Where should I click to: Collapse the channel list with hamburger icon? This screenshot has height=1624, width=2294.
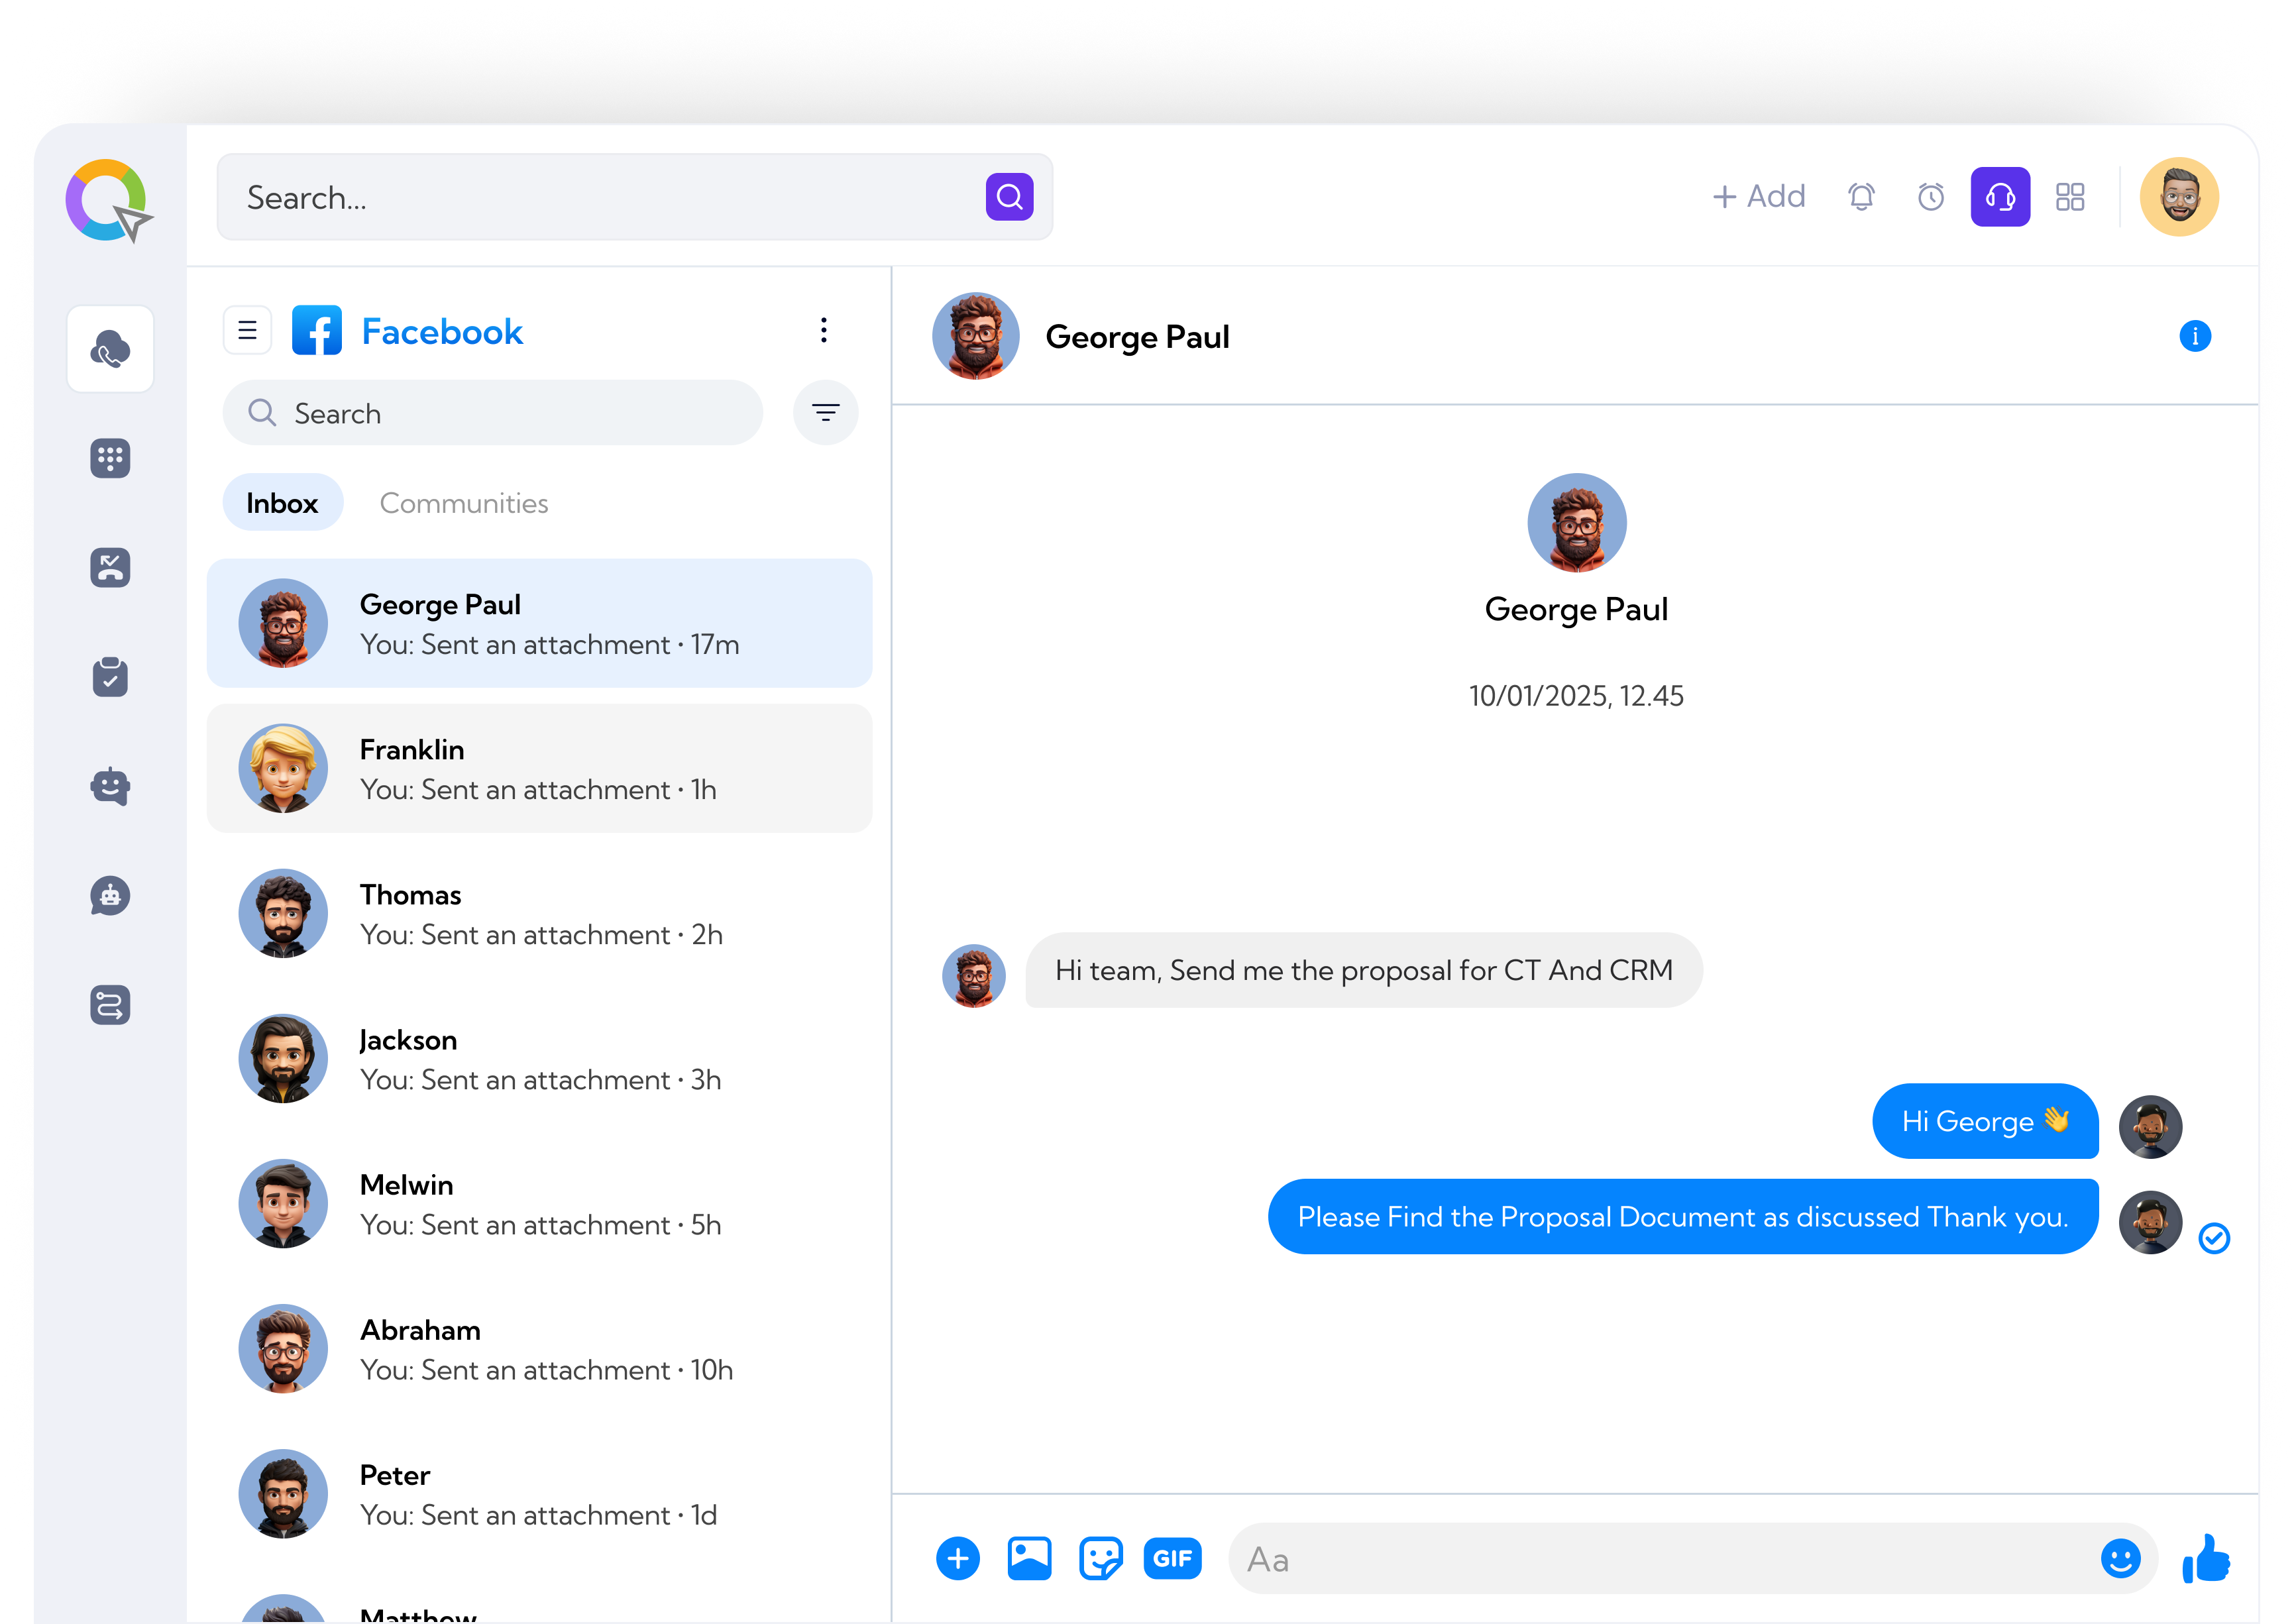(x=247, y=330)
